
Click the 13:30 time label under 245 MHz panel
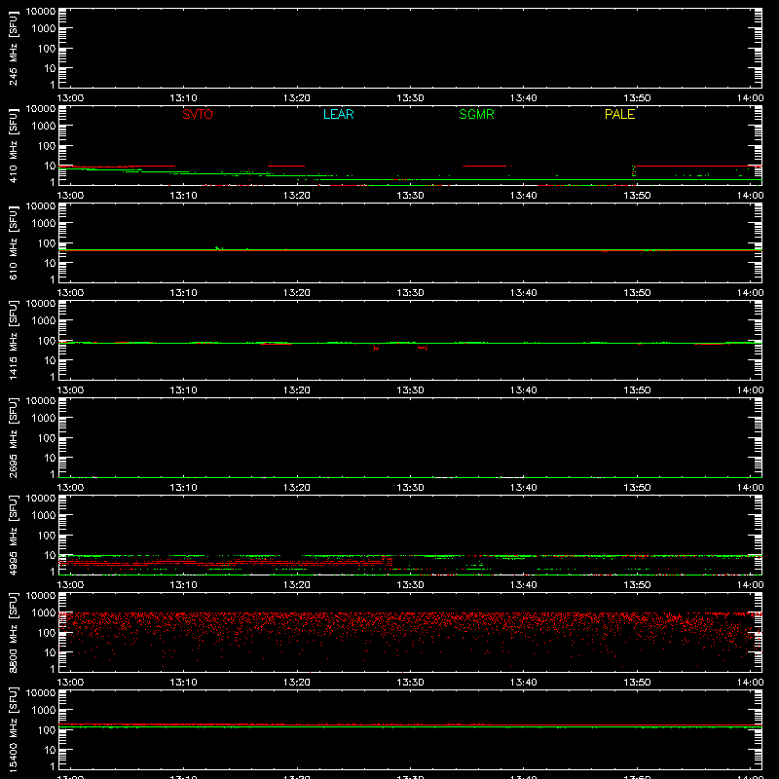[410, 98]
